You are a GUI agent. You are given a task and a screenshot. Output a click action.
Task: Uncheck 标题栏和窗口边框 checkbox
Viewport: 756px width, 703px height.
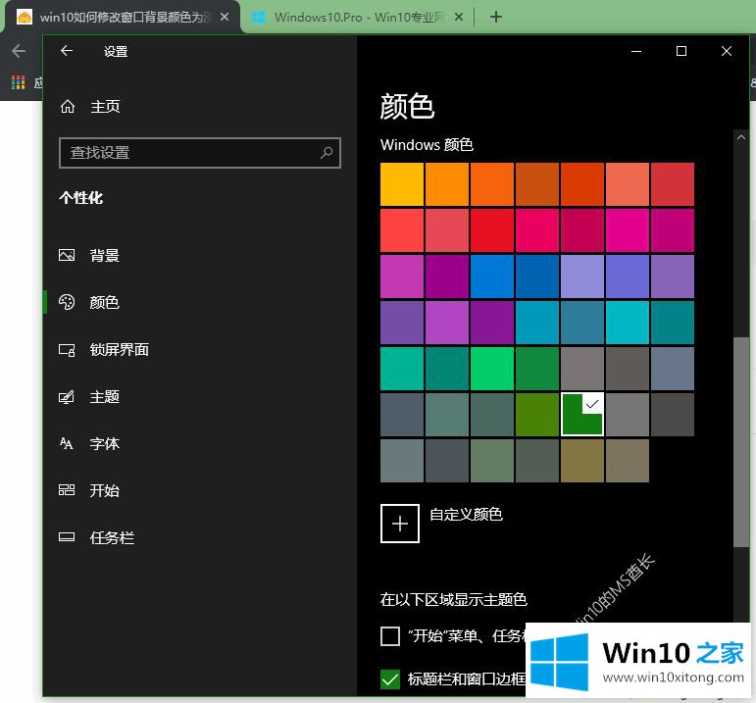[x=390, y=679]
